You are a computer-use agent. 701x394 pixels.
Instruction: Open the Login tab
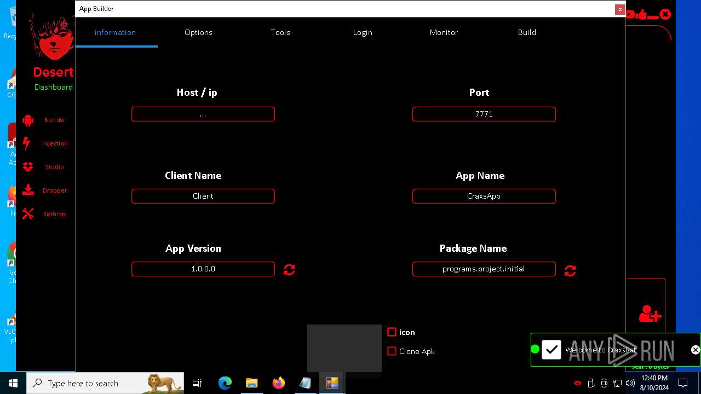(x=363, y=32)
